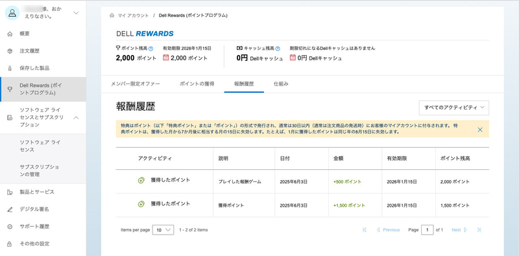Click the trophy icon beside Dell Rewards
Image resolution: width=519 pixels, height=256 pixels.
(x=10, y=89)
